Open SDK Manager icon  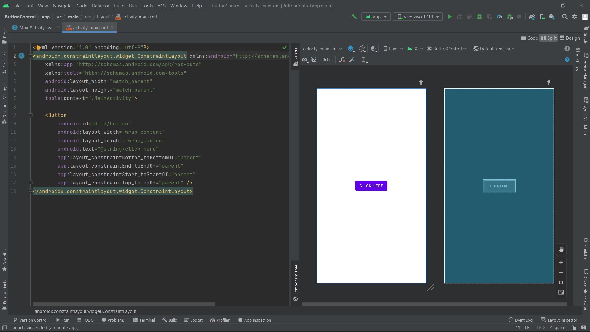552,17
